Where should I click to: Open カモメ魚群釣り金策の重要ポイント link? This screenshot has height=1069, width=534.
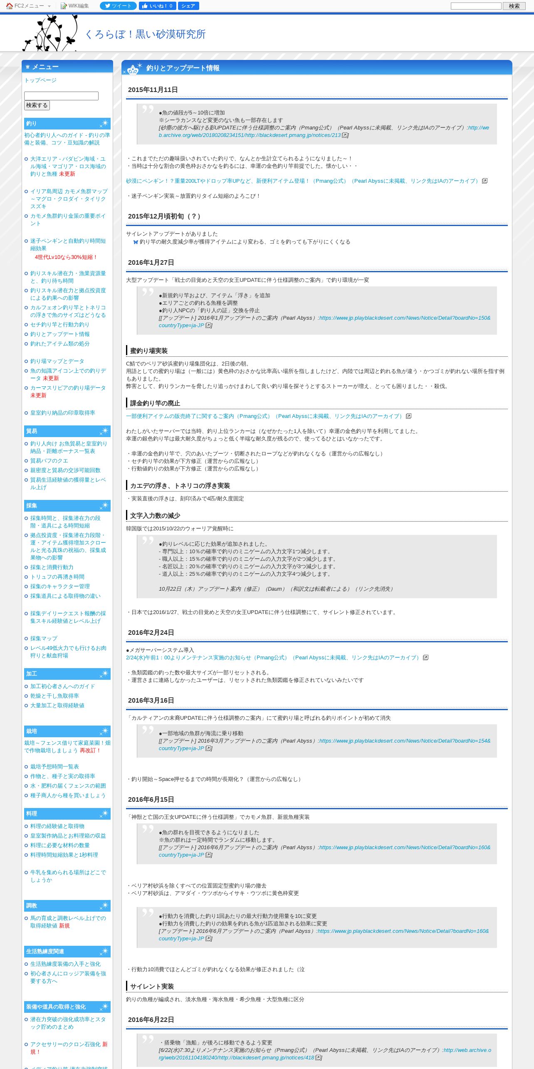(68, 219)
